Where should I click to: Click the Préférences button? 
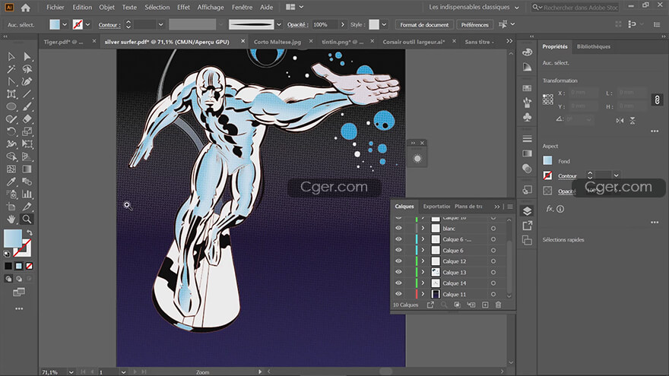point(474,25)
